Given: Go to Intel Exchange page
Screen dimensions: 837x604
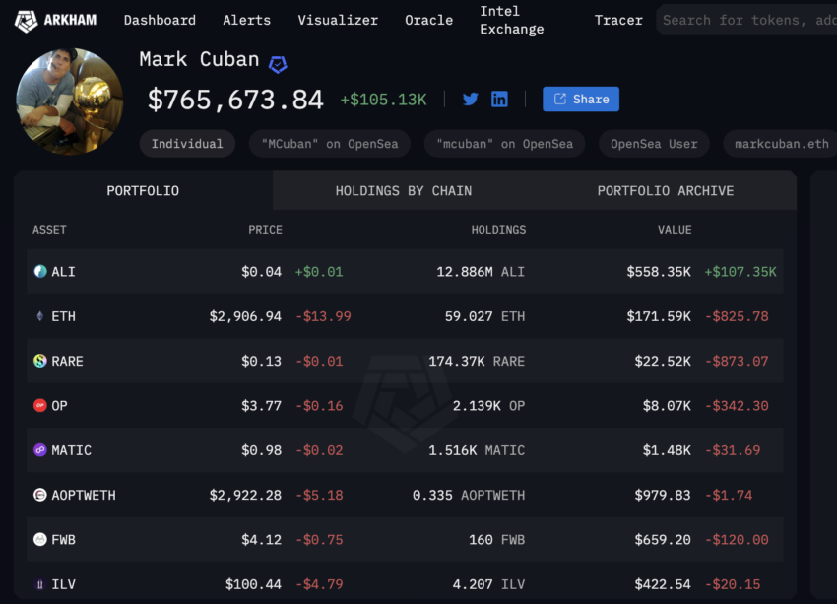Looking at the screenshot, I should 512,21.
